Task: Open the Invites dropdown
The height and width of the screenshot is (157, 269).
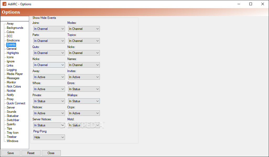Action: point(84,77)
